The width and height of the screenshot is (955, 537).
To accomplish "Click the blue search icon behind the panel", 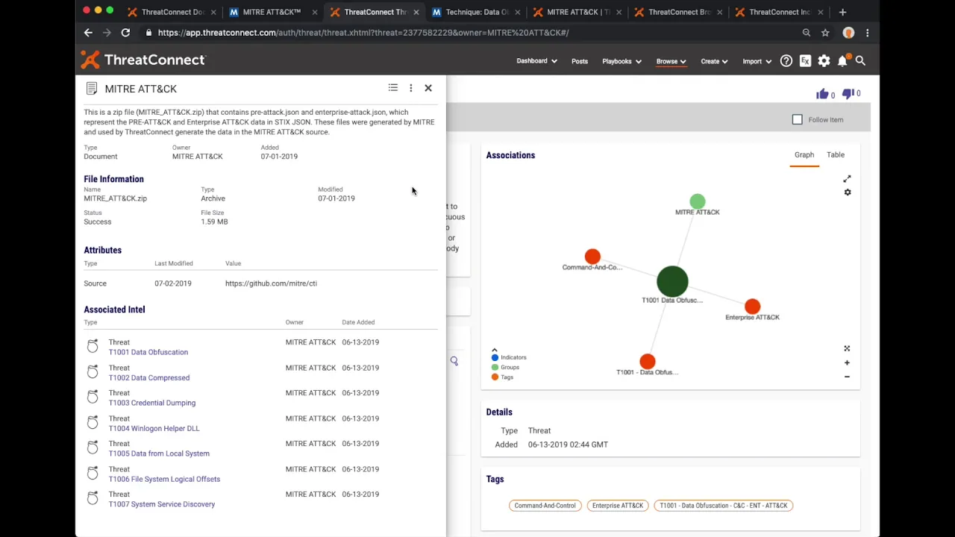I will [x=454, y=361].
